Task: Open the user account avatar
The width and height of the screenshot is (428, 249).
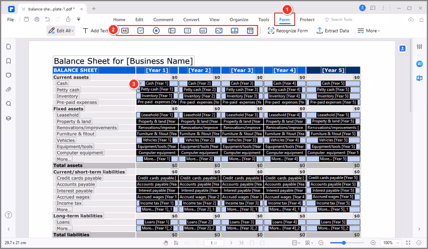Action: click(x=362, y=8)
